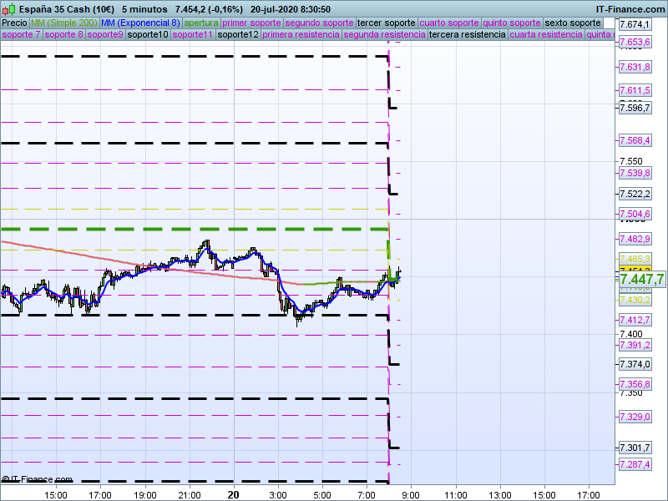The height and width of the screenshot is (501, 668).
Task: Select the Precio legend label
Action: click(x=14, y=23)
